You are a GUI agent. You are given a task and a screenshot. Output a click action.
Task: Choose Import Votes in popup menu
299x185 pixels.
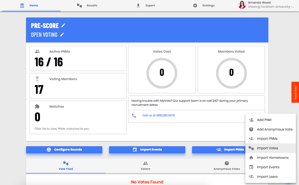(271, 148)
